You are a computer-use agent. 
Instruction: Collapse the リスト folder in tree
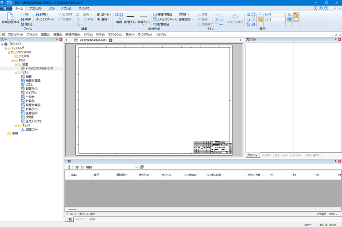16,72
